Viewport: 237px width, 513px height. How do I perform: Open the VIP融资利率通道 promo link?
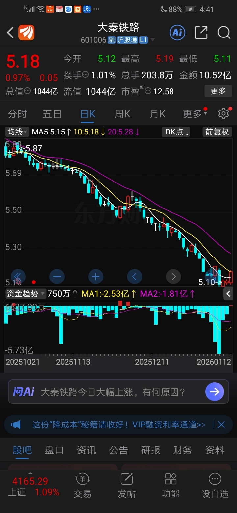(119, 425)
